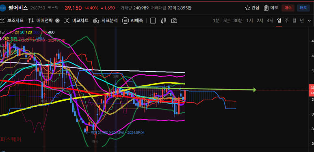Select the 년 yearly interval tab
Screen dimensions: 314x152
(302, 21)
